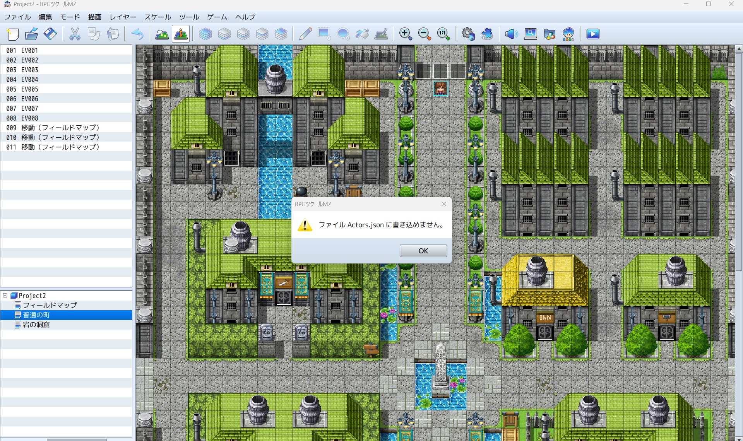This screenshot has height=441, width=743.
Task: Select フィールドマップ in the map tree
Action: coord(50,305)
